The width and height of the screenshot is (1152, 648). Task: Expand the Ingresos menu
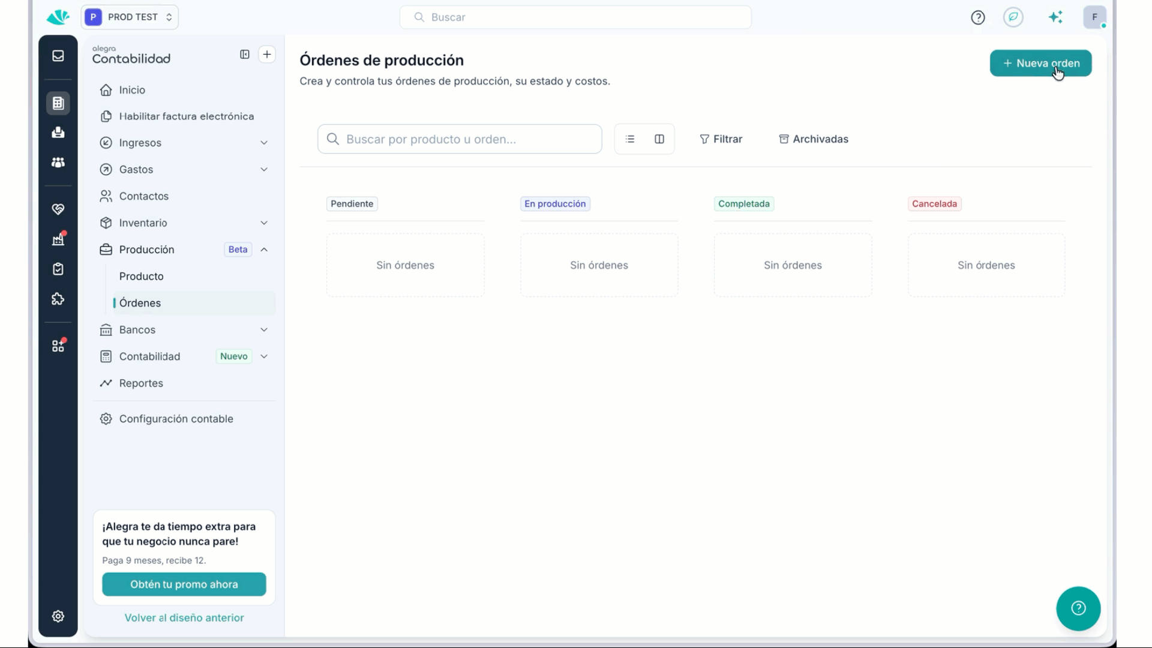pyautogui.click(x=184, y=143)
